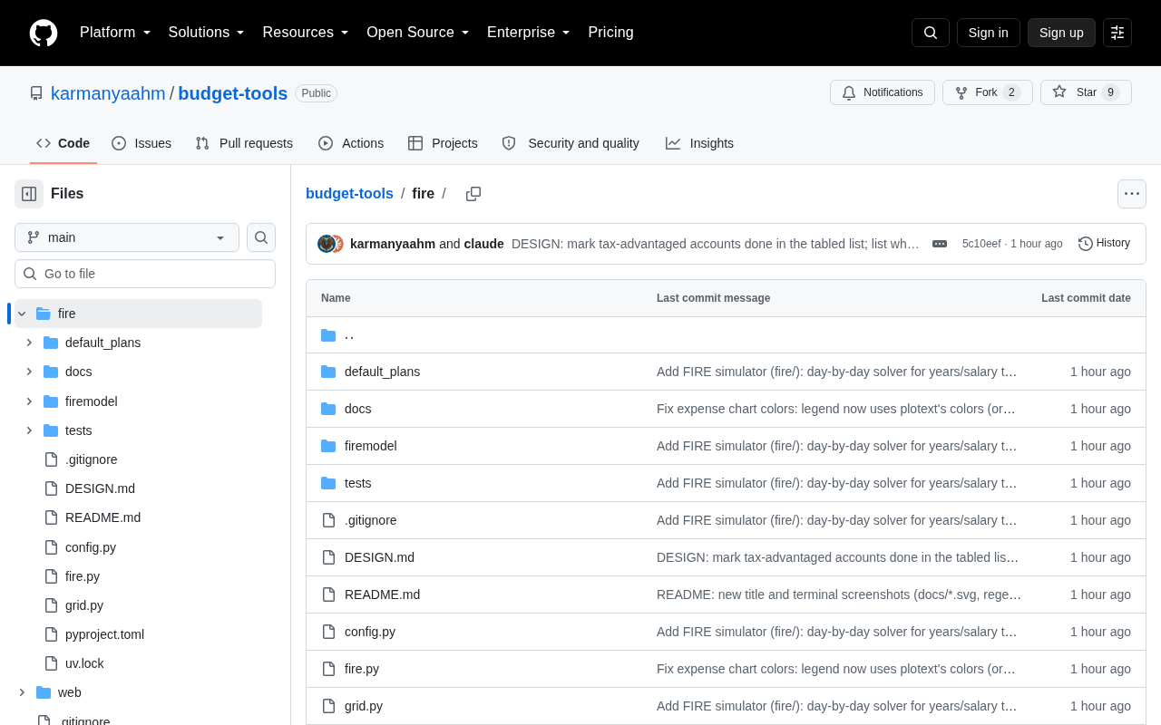Click the Sign up button
1161x725 pixels.
(x=1061, y=33)
